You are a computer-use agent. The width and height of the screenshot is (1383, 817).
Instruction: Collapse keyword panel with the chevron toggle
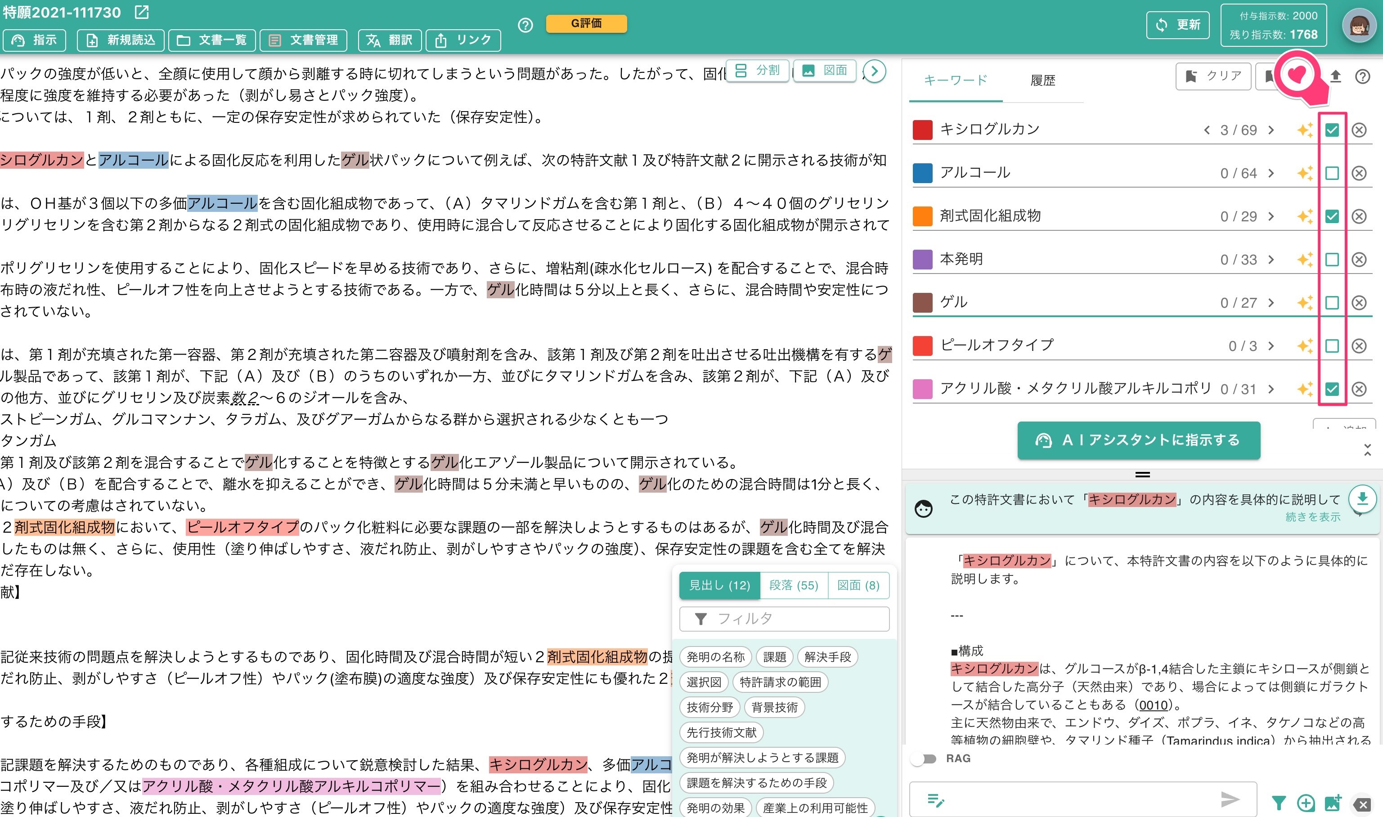[x=1367, y=450]
